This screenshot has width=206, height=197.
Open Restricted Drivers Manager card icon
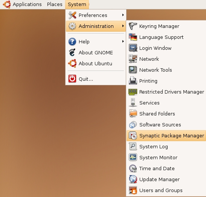click(x=133, y=92)
